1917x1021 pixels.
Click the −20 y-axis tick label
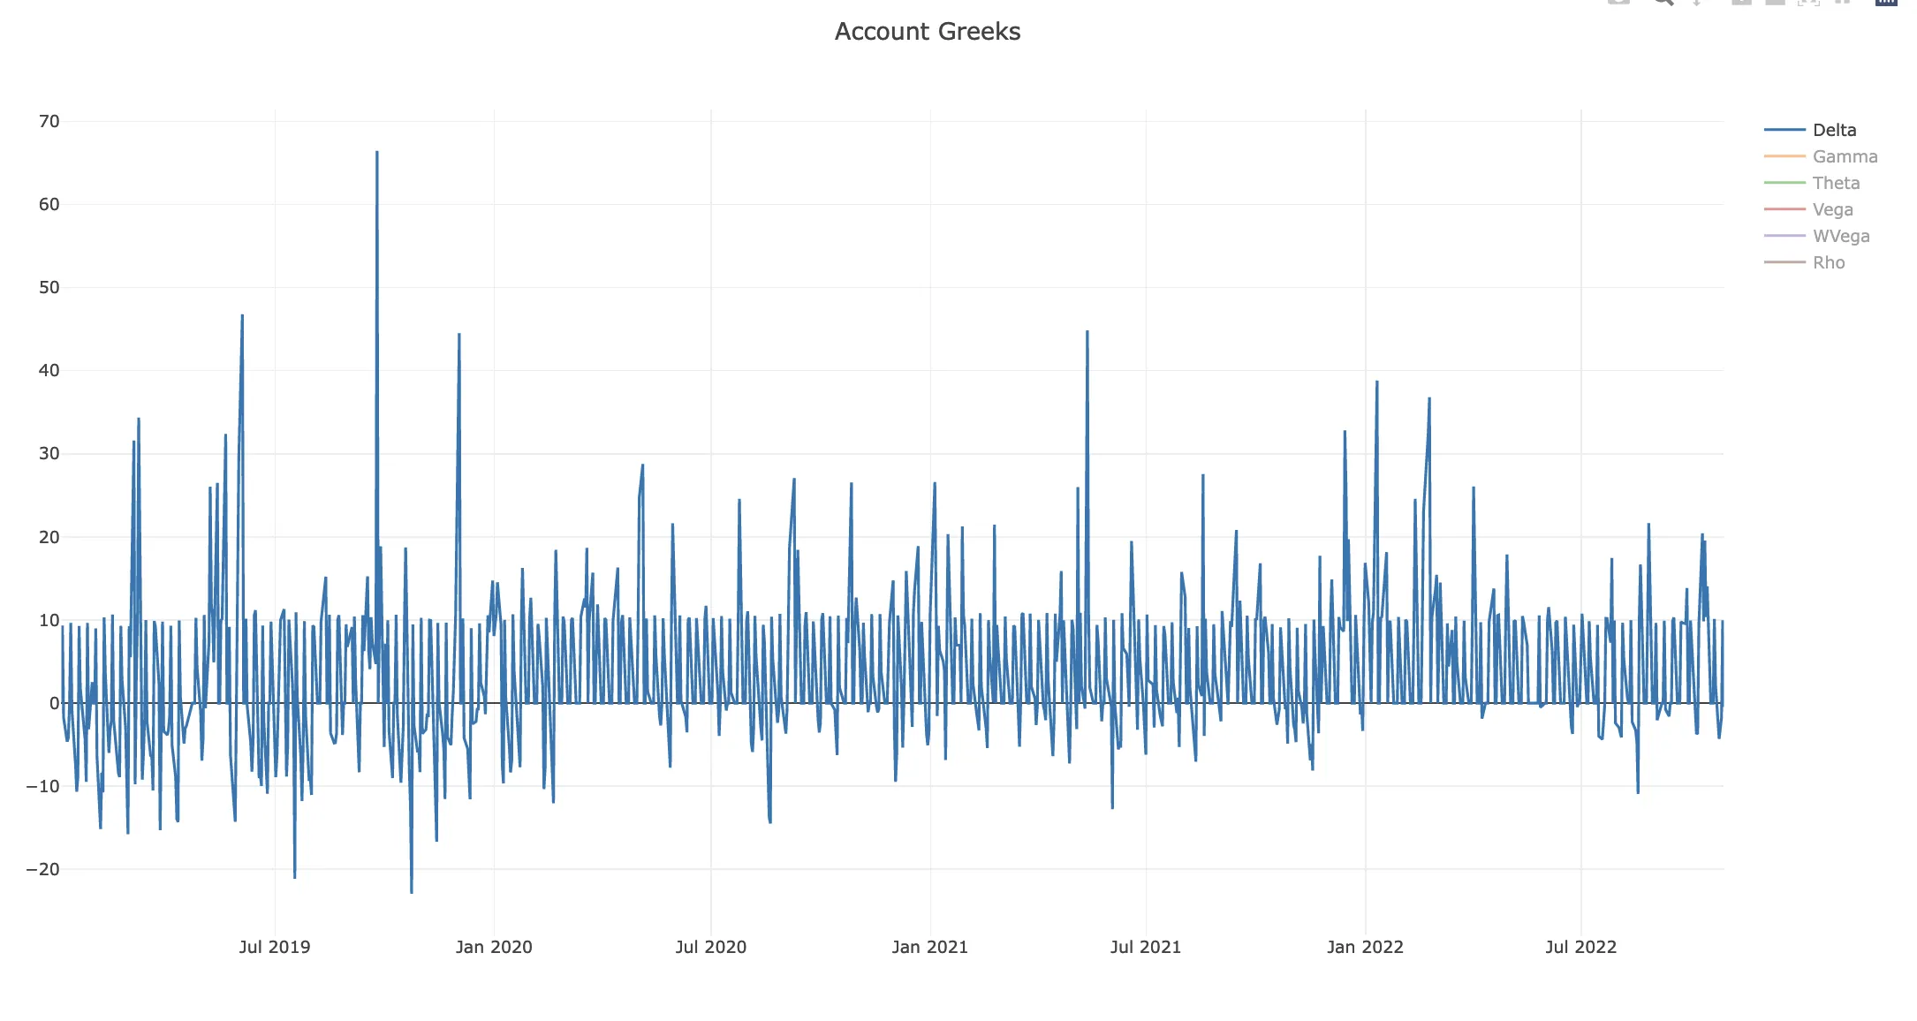[43, 869]
